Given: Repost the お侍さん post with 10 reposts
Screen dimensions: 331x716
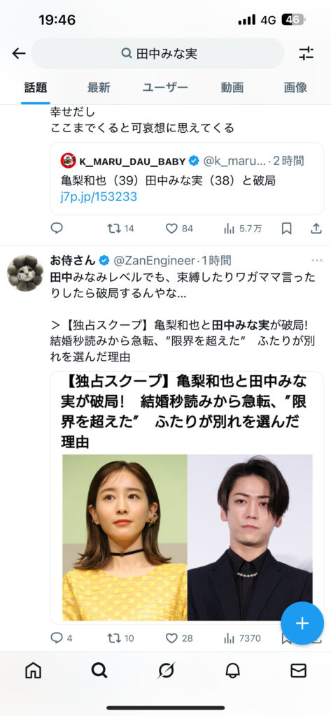Looking at the screenshot, I should coord(120,638).
